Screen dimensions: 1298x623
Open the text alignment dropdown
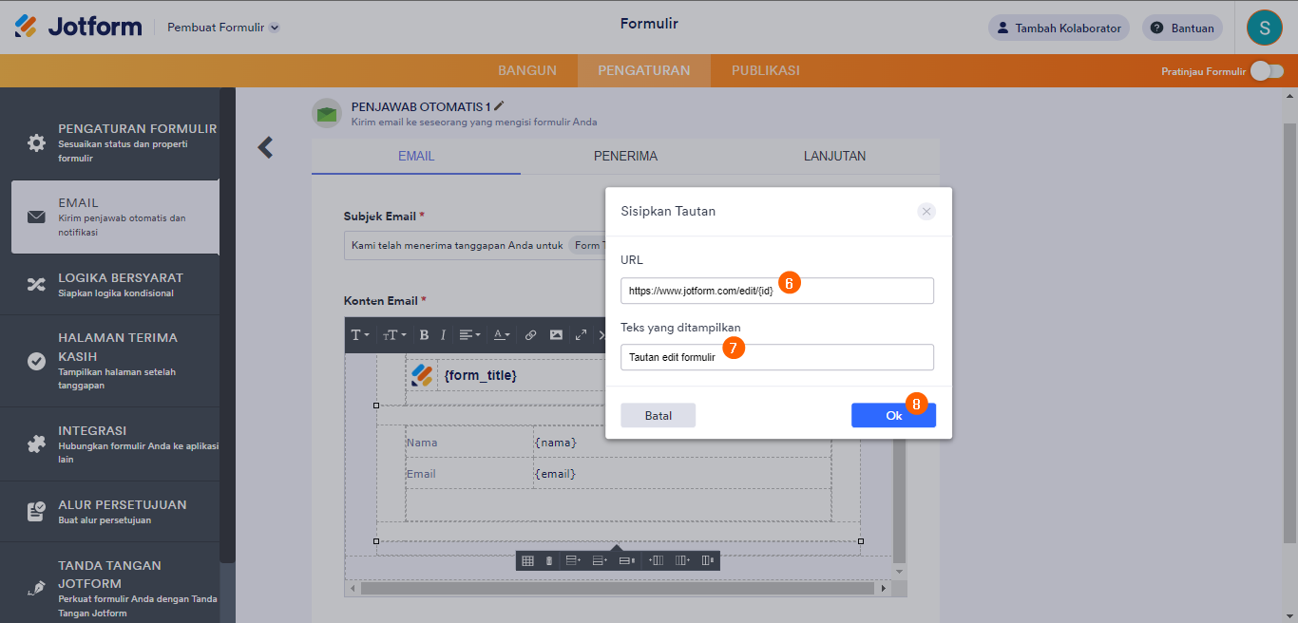click(469, 335)
